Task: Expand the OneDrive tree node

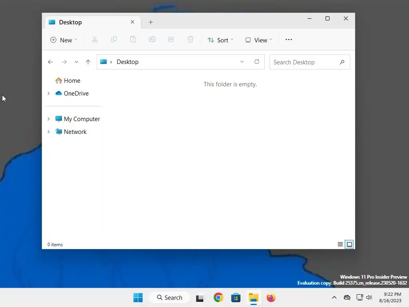Action: point(48,93)
